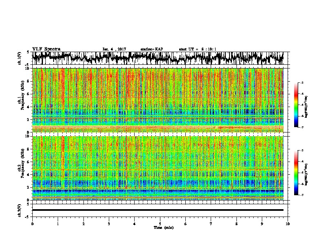This screenshot has height=251, width=324.
Task: Click the "station=KAP" header label
Action: 152,49
